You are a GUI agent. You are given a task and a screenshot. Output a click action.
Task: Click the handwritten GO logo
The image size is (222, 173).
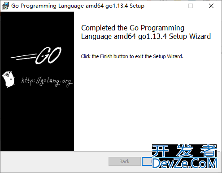coord(48,55)
